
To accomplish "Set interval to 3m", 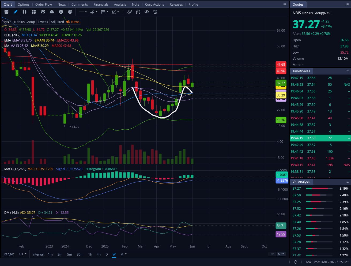I will [x=60, y=254].
